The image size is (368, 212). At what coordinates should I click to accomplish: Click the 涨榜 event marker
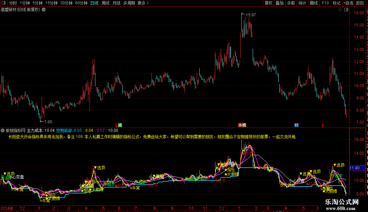[242, 125]
